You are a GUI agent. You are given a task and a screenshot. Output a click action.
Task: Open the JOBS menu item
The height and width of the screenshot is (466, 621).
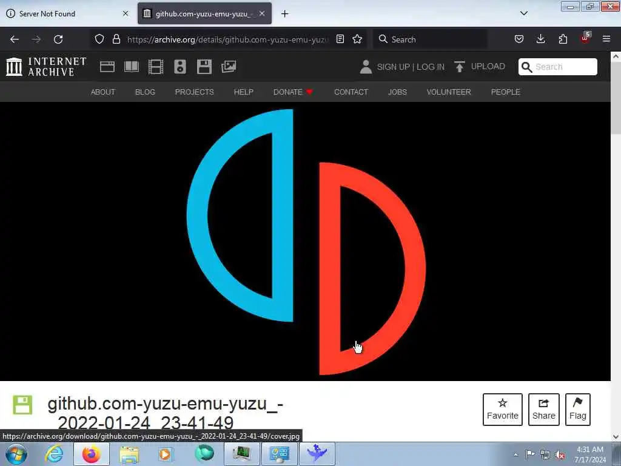(397, 92)
